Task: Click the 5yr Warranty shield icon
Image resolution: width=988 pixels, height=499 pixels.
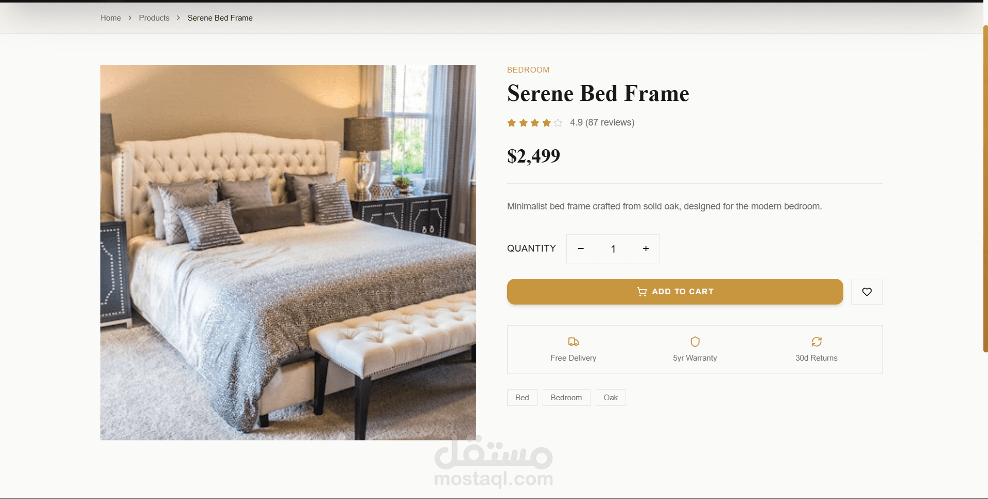Action: coord(695,342)
